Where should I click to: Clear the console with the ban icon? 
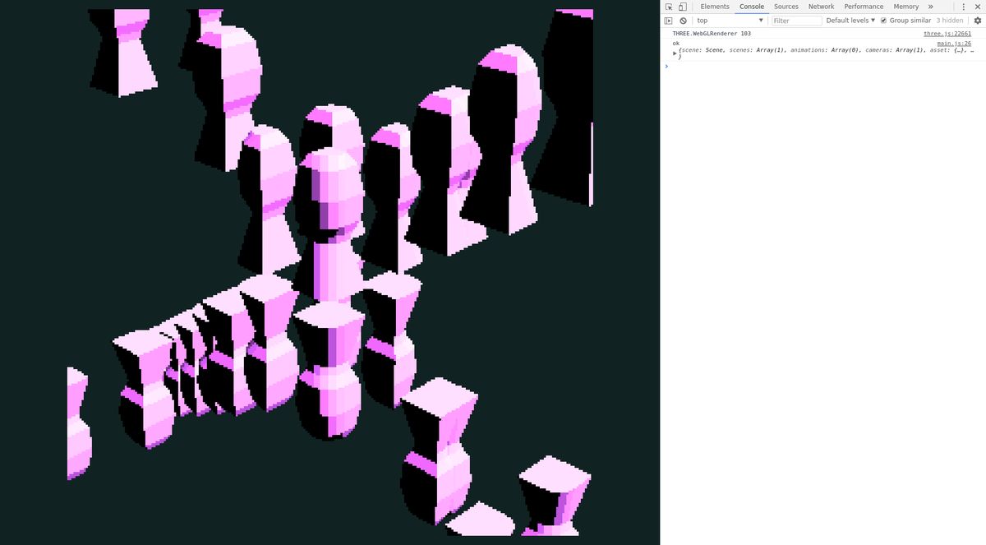point(683,21)
